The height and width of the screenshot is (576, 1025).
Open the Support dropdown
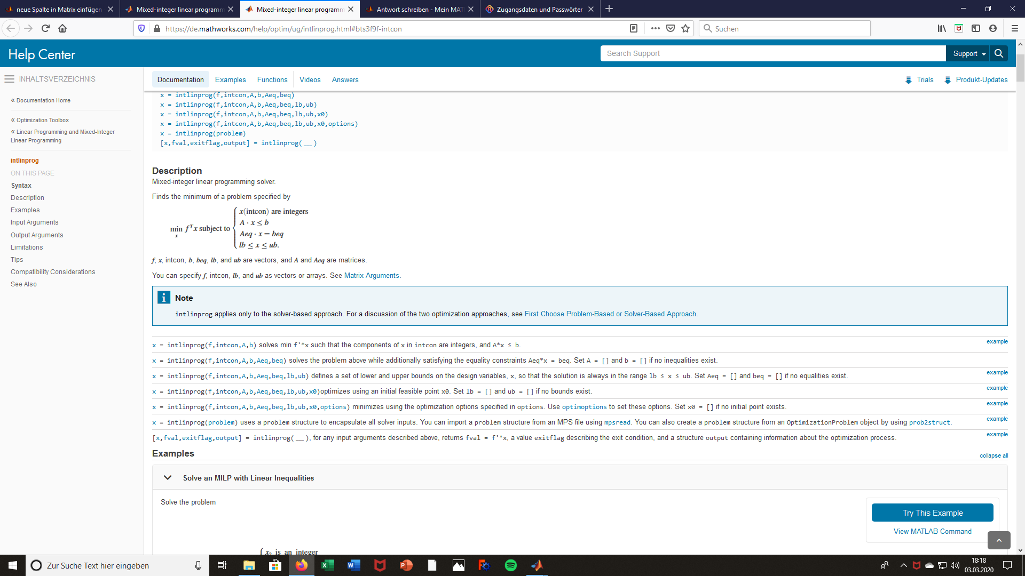(x=969, y=53)
